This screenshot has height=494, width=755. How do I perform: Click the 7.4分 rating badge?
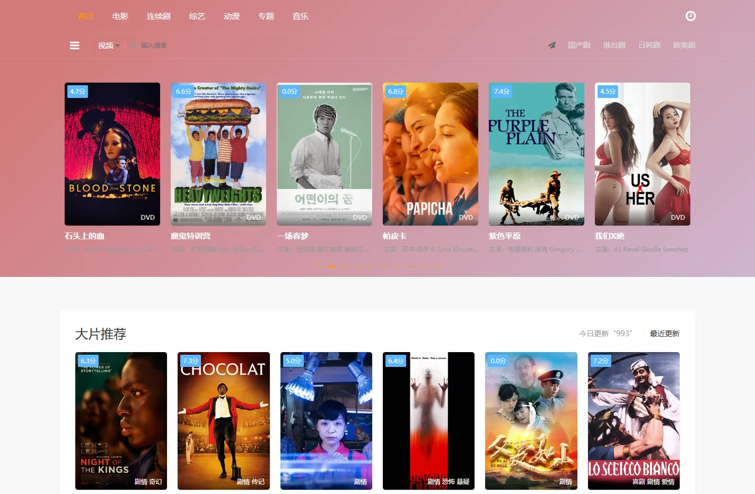click(x=502, y=92)
